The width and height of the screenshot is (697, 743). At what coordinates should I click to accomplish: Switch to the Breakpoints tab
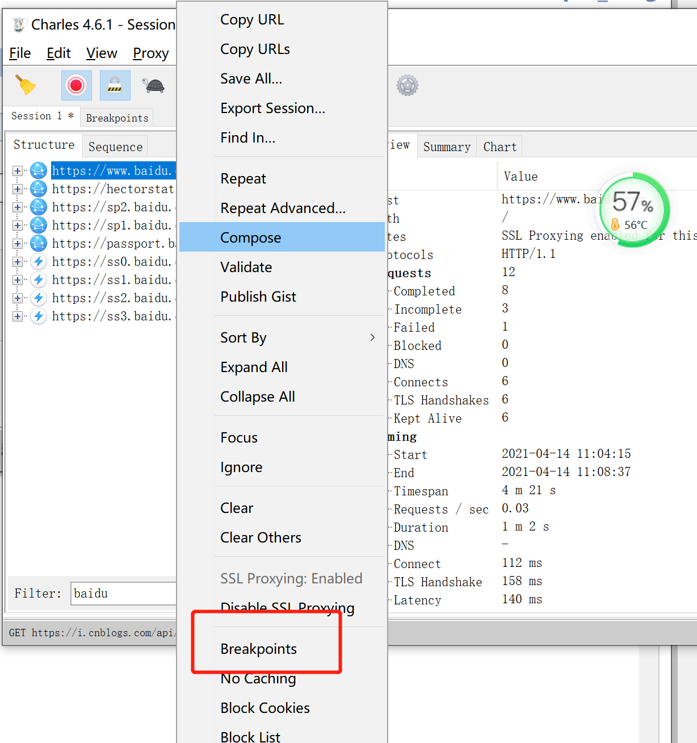click(x=117, y=118)
